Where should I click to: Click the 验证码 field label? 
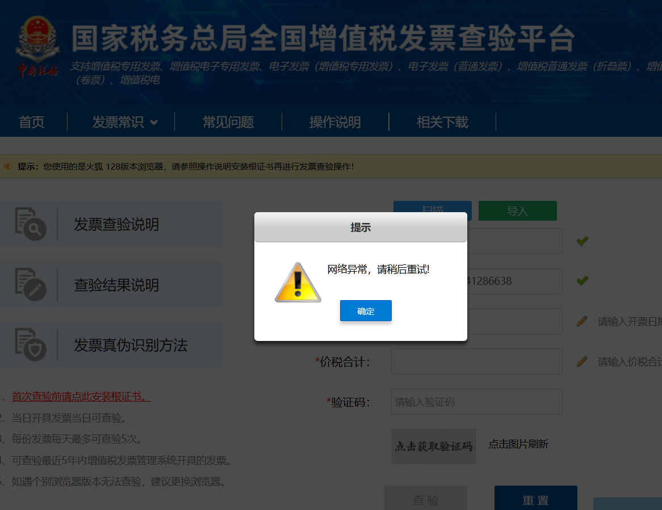point(348,402)
